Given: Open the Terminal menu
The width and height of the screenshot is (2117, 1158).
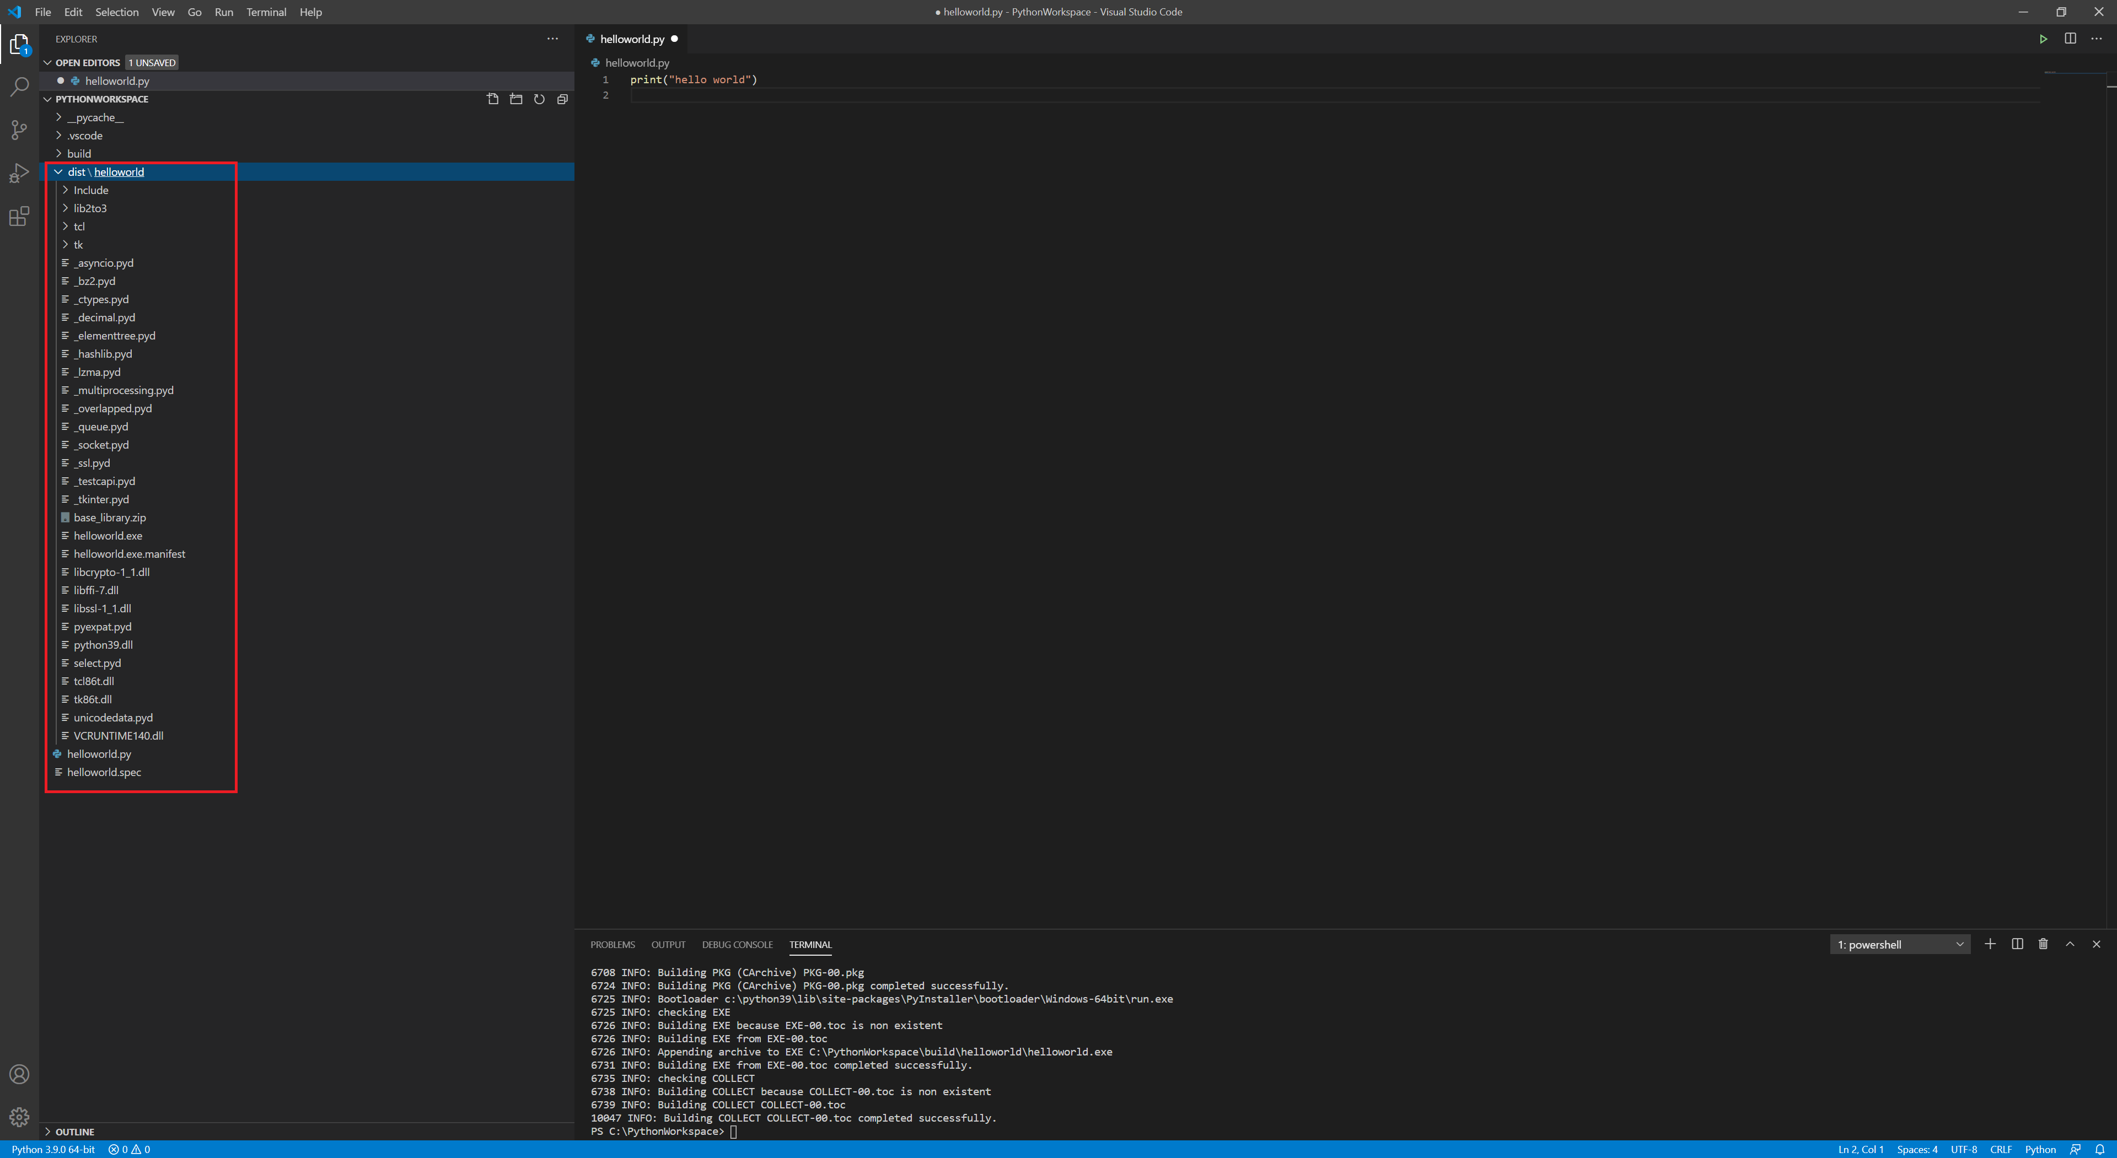Looking at the screenshot, I should [266, 12].
